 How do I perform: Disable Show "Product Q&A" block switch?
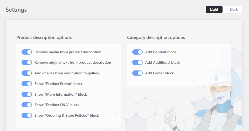[27, 105]
